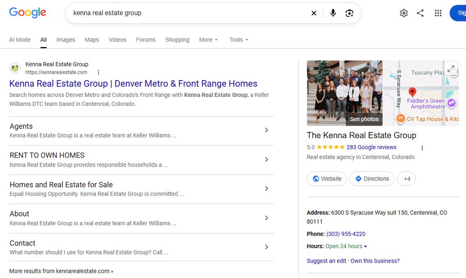Open three-dot menu next to Google reviews
The width and height of the screenshot is (466, 278).
click(x=422, y=148)
